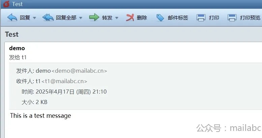This screenshot has width=262, height=138.
Task: Click sender address demo@mailabc.cn
Action: tap(79, 71)
